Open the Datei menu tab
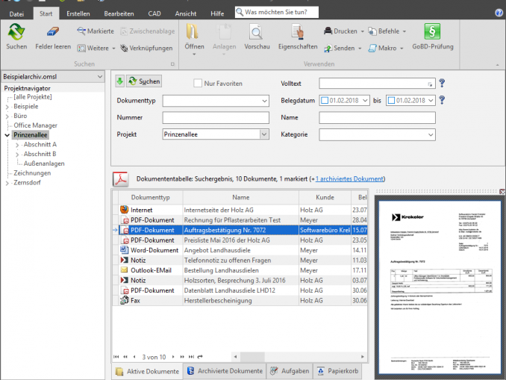This screenshot has height=380, width=506. coord(16,14)
